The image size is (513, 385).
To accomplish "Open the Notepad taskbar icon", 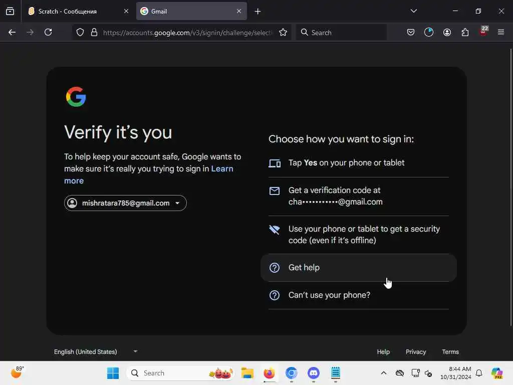I will pos(335,373).
